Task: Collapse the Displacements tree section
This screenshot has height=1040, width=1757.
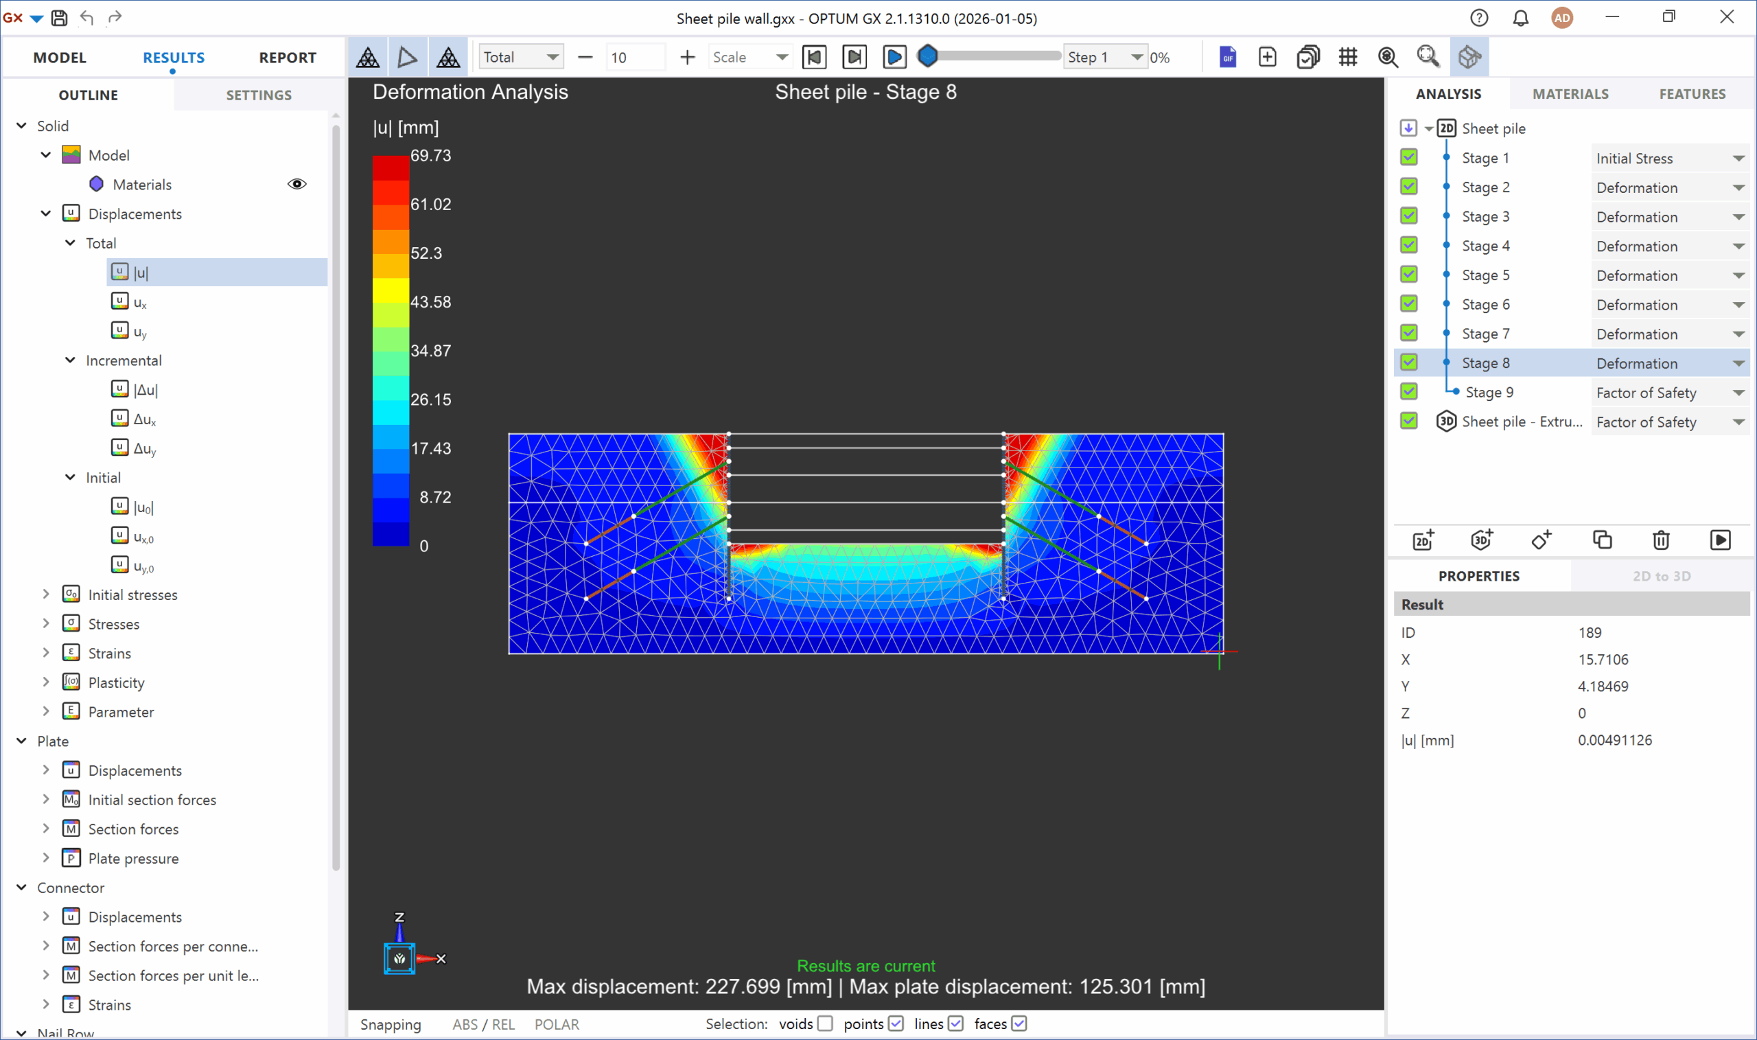Action: [45, 213]
